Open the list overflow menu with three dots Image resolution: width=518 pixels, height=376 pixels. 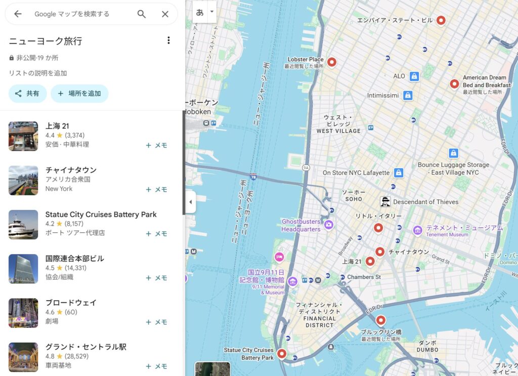[x=169, y=40]
